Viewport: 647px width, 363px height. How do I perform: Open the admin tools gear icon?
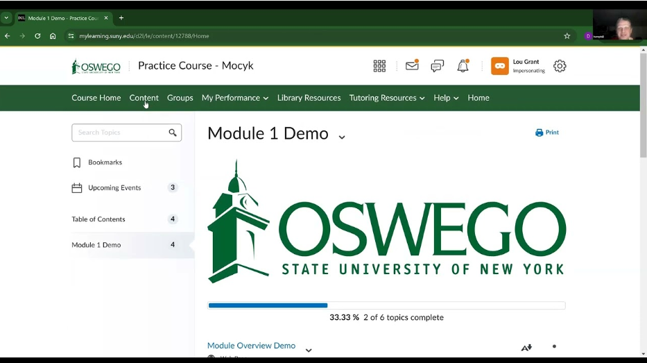pyautogui.click(x=560, y=66)
